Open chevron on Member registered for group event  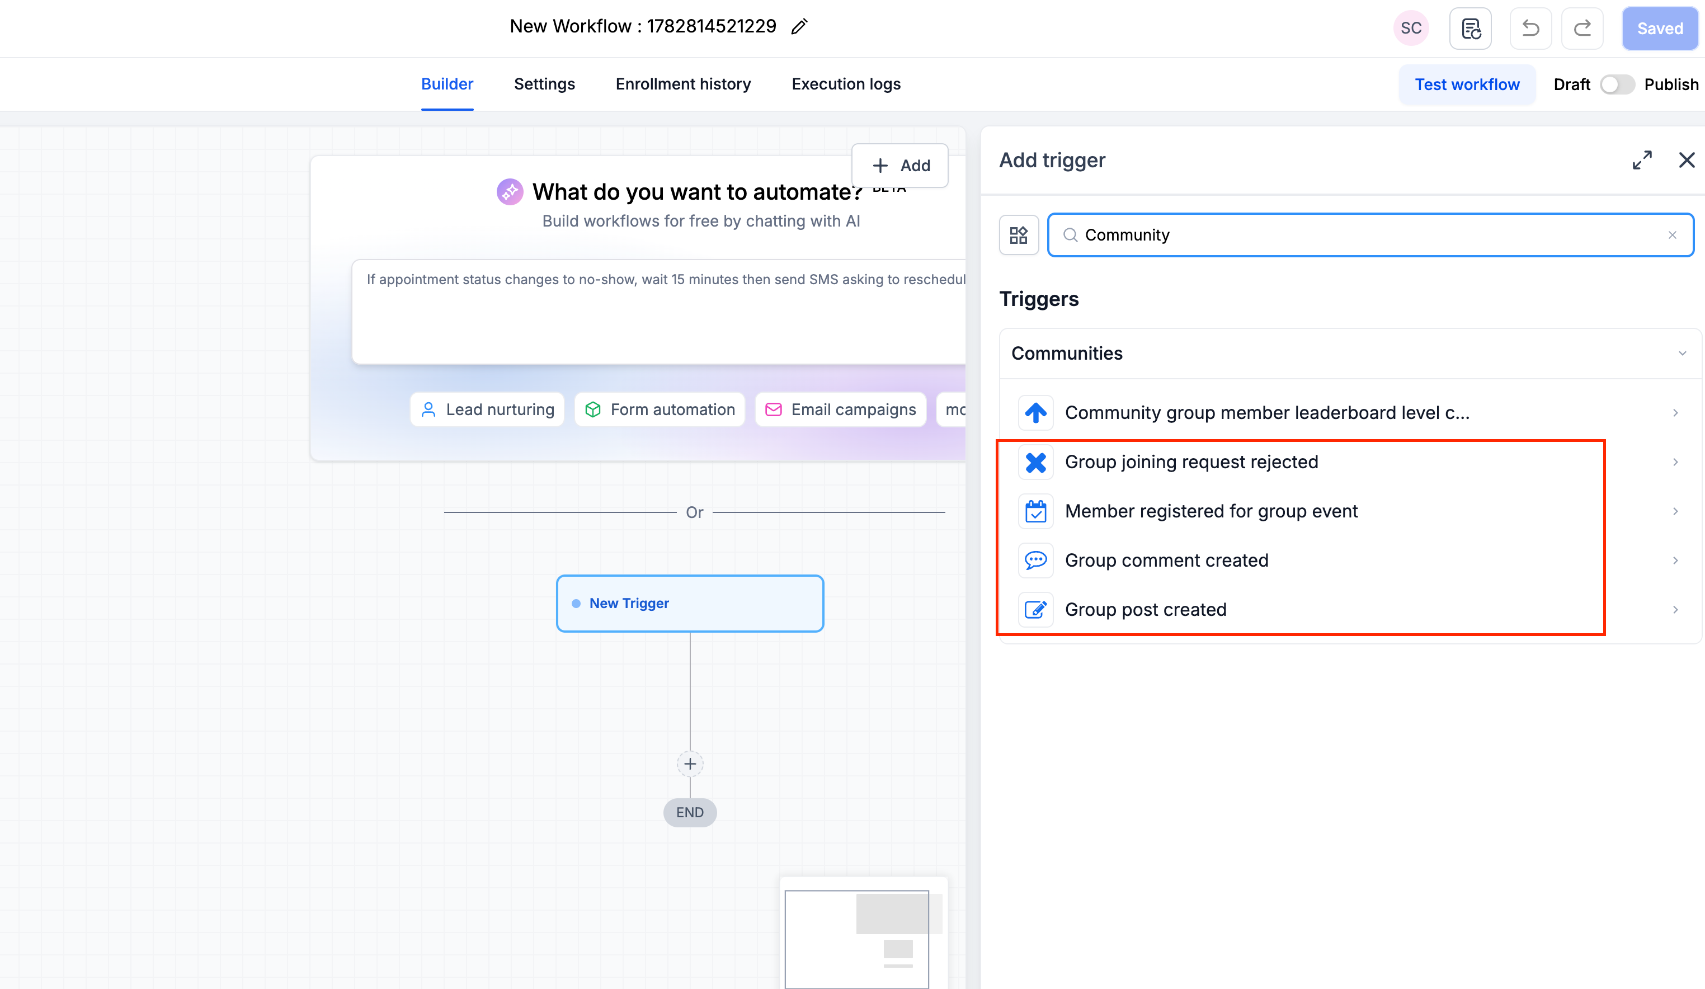1675,511
